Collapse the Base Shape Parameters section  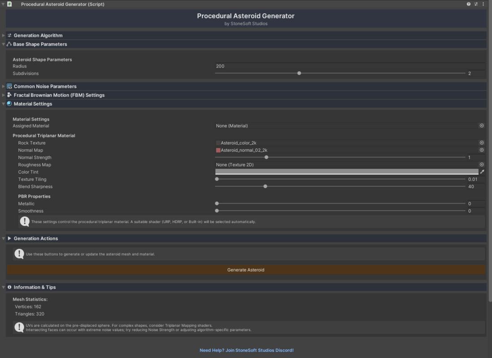click(x=4, y=44)
